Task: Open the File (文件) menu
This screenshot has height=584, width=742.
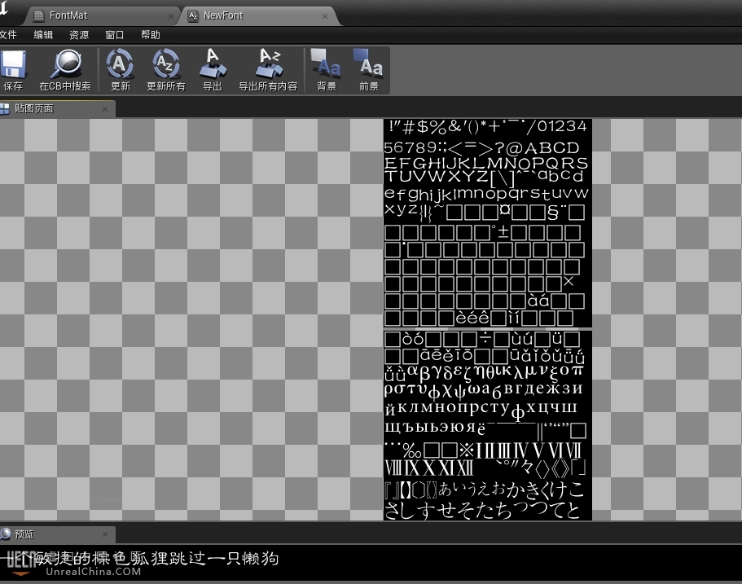Action: (8, 34)
